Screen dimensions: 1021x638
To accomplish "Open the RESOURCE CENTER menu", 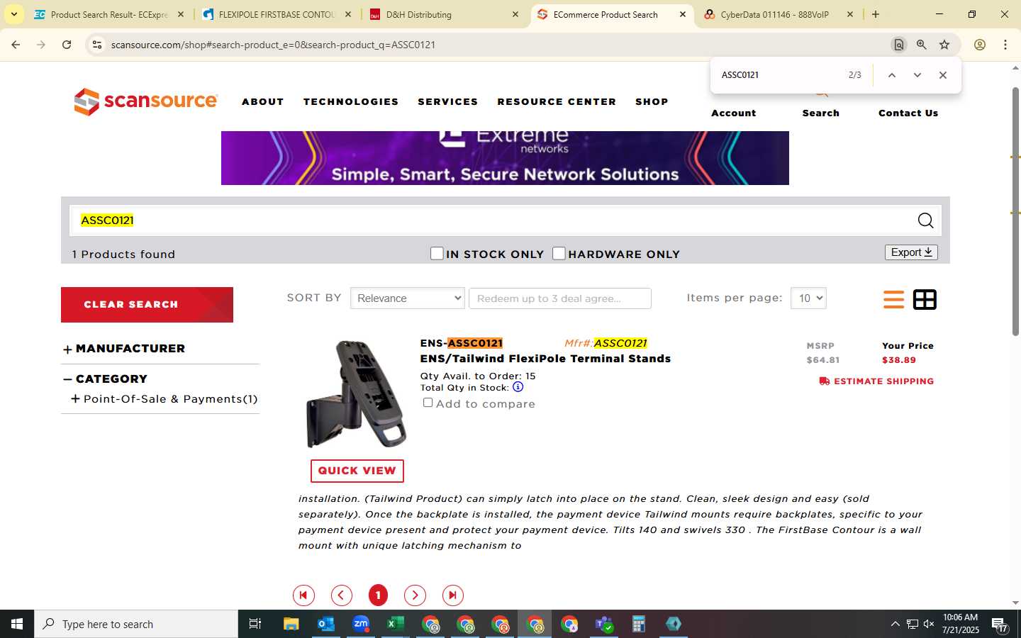I will click(557, 102).
